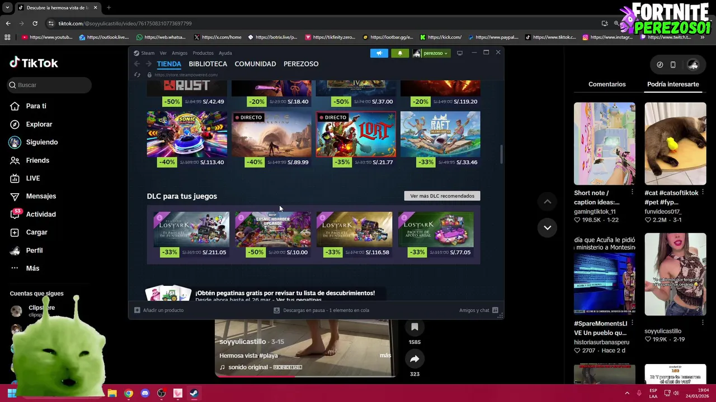
Task: Open Lost Ark Paquete de Apoyo Abisal DLC
Action: (436, 229)
